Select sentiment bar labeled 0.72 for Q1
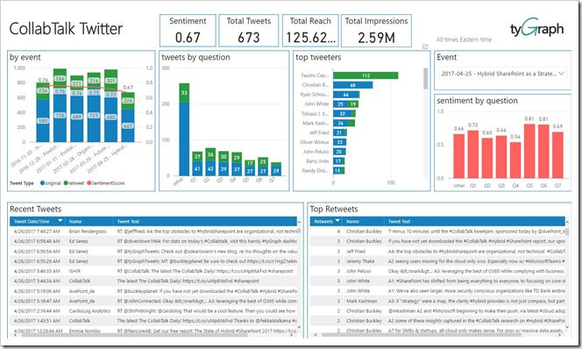582x349 pixels. (x=473, y=154)
